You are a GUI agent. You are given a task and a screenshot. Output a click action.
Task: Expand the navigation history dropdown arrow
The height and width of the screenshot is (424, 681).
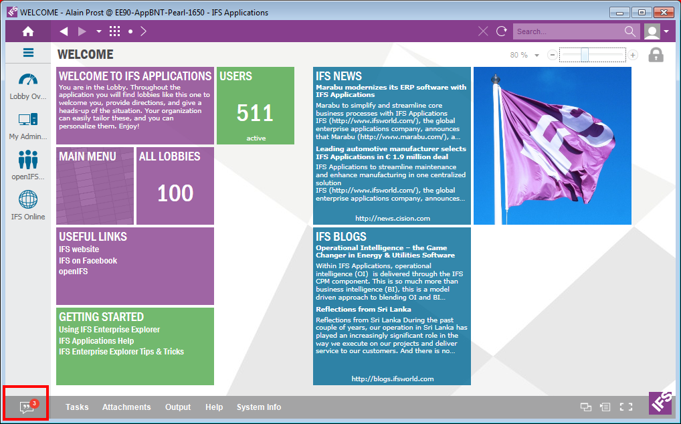(x=99, y=31)
